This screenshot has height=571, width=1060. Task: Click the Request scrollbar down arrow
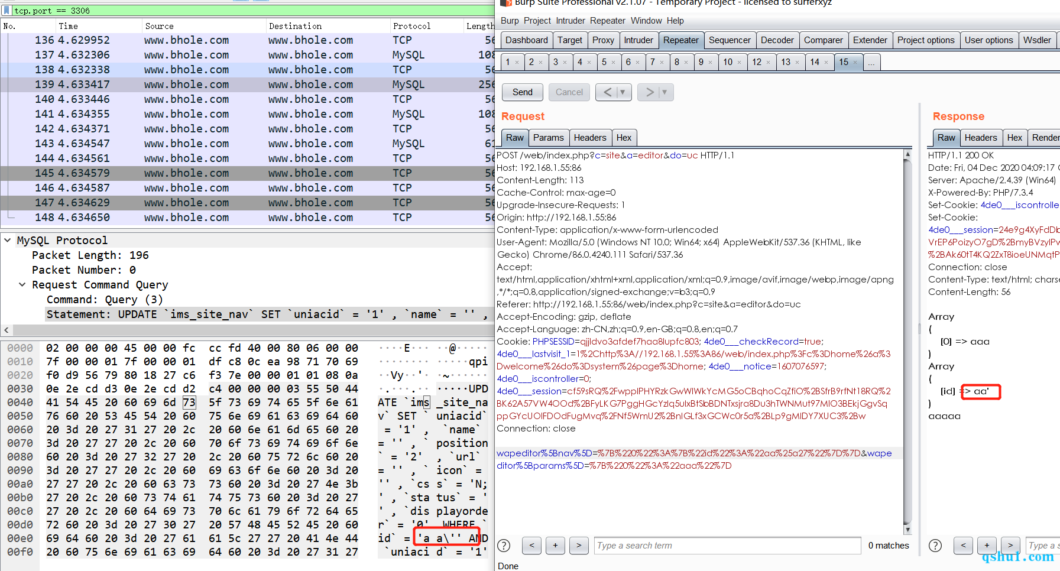tap(907, 530)
